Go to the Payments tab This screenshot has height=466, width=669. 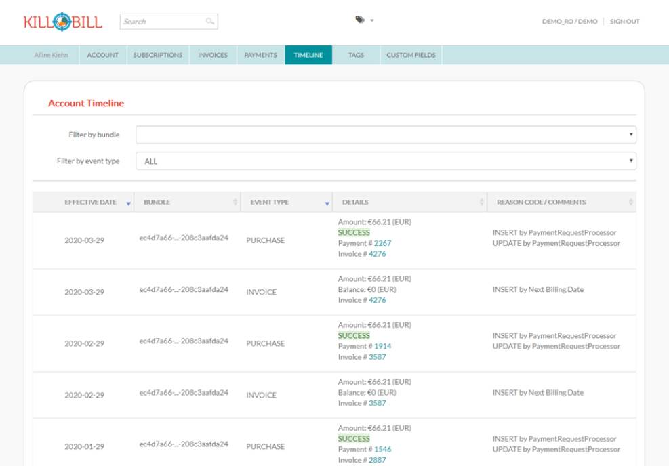coord(260,55)
